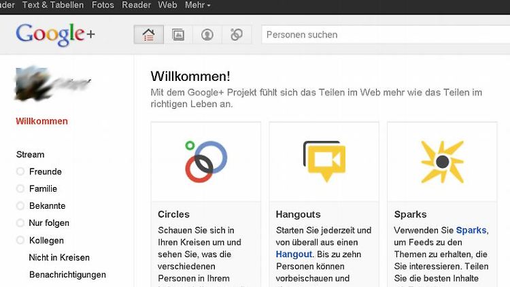
Task: Click the Circles heading
Action: click(173, 214)
